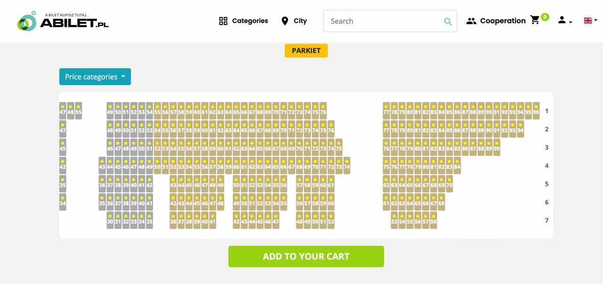Click the PARKIET section label
This screenshot has height=284, width=603.
coord(306,50)
